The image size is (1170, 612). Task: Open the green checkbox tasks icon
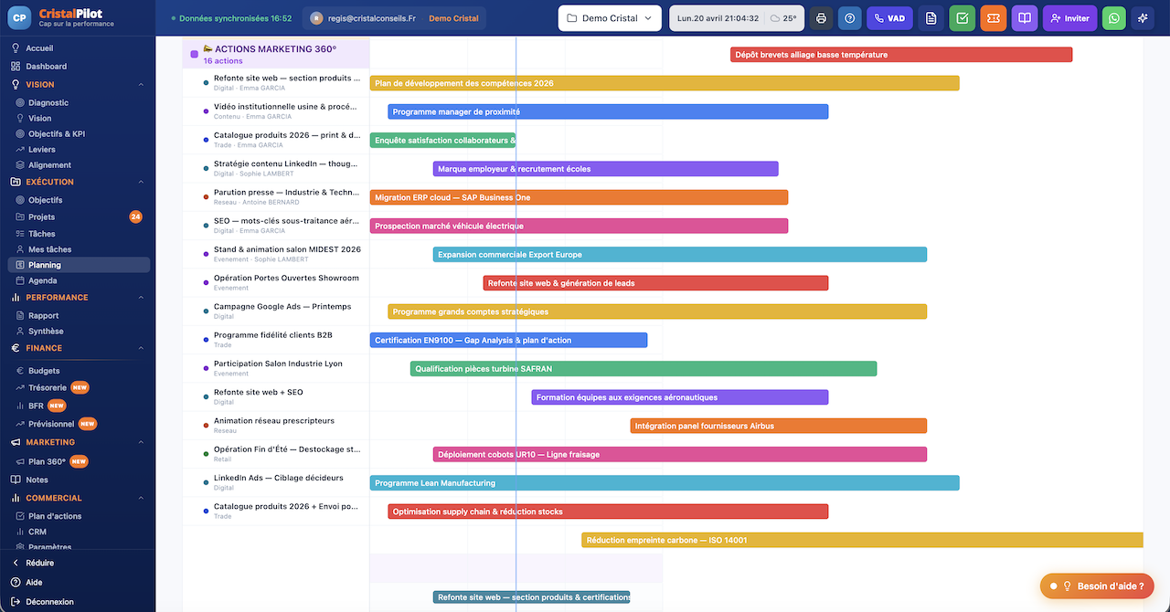click(x=962, y=18)
